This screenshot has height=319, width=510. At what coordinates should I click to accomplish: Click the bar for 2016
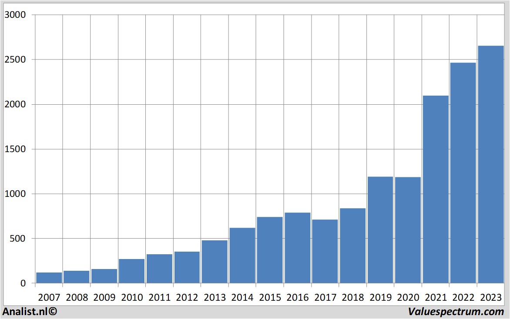(x=297, y=248)
